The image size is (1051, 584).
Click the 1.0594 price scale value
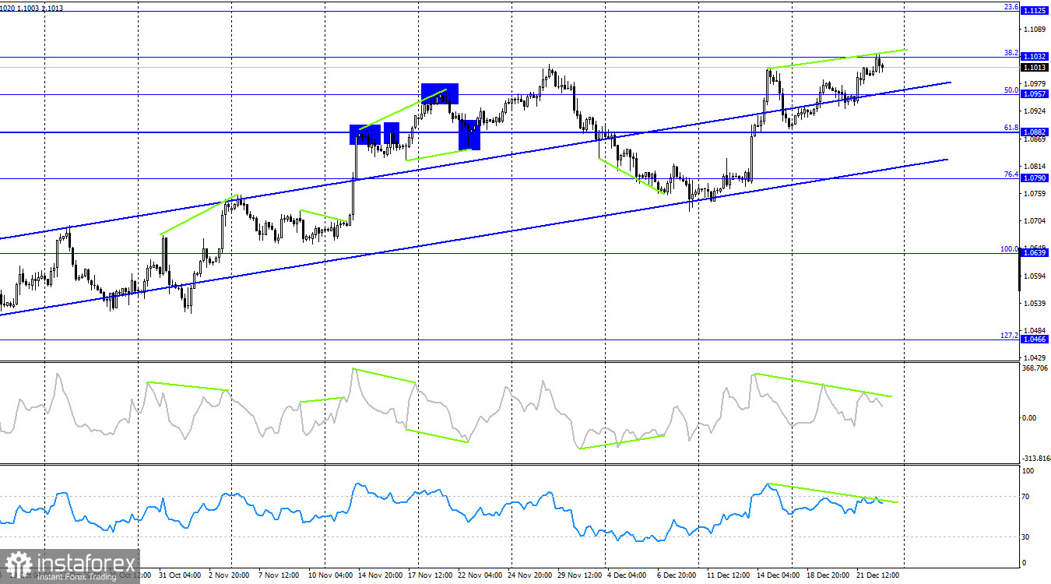(x=1036, y=276)
